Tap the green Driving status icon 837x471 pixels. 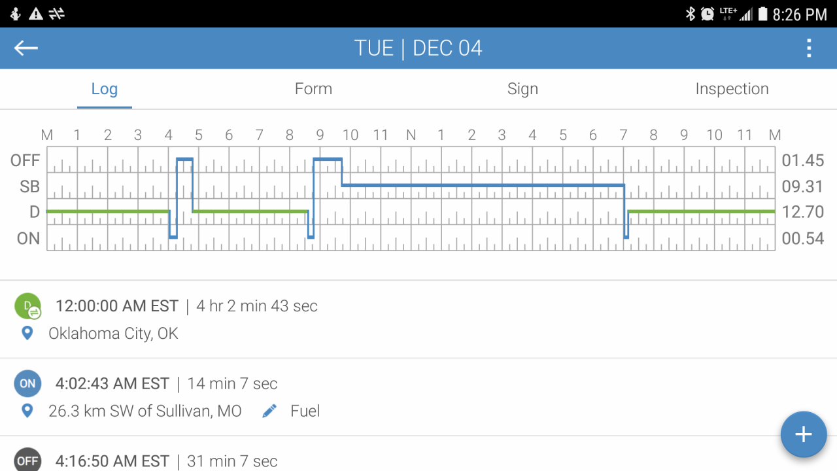[x=27, y=306]
